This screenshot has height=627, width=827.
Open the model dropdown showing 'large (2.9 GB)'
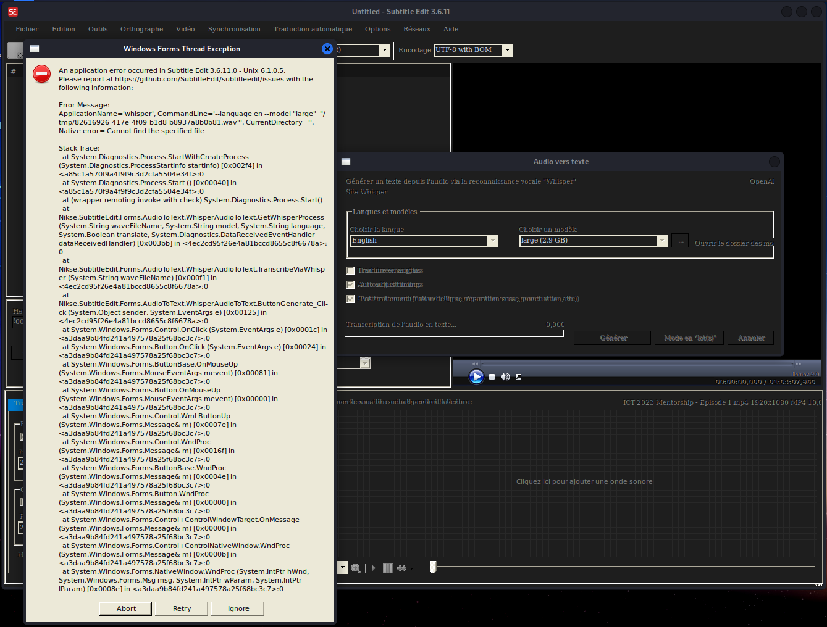[x=661, y=241]
